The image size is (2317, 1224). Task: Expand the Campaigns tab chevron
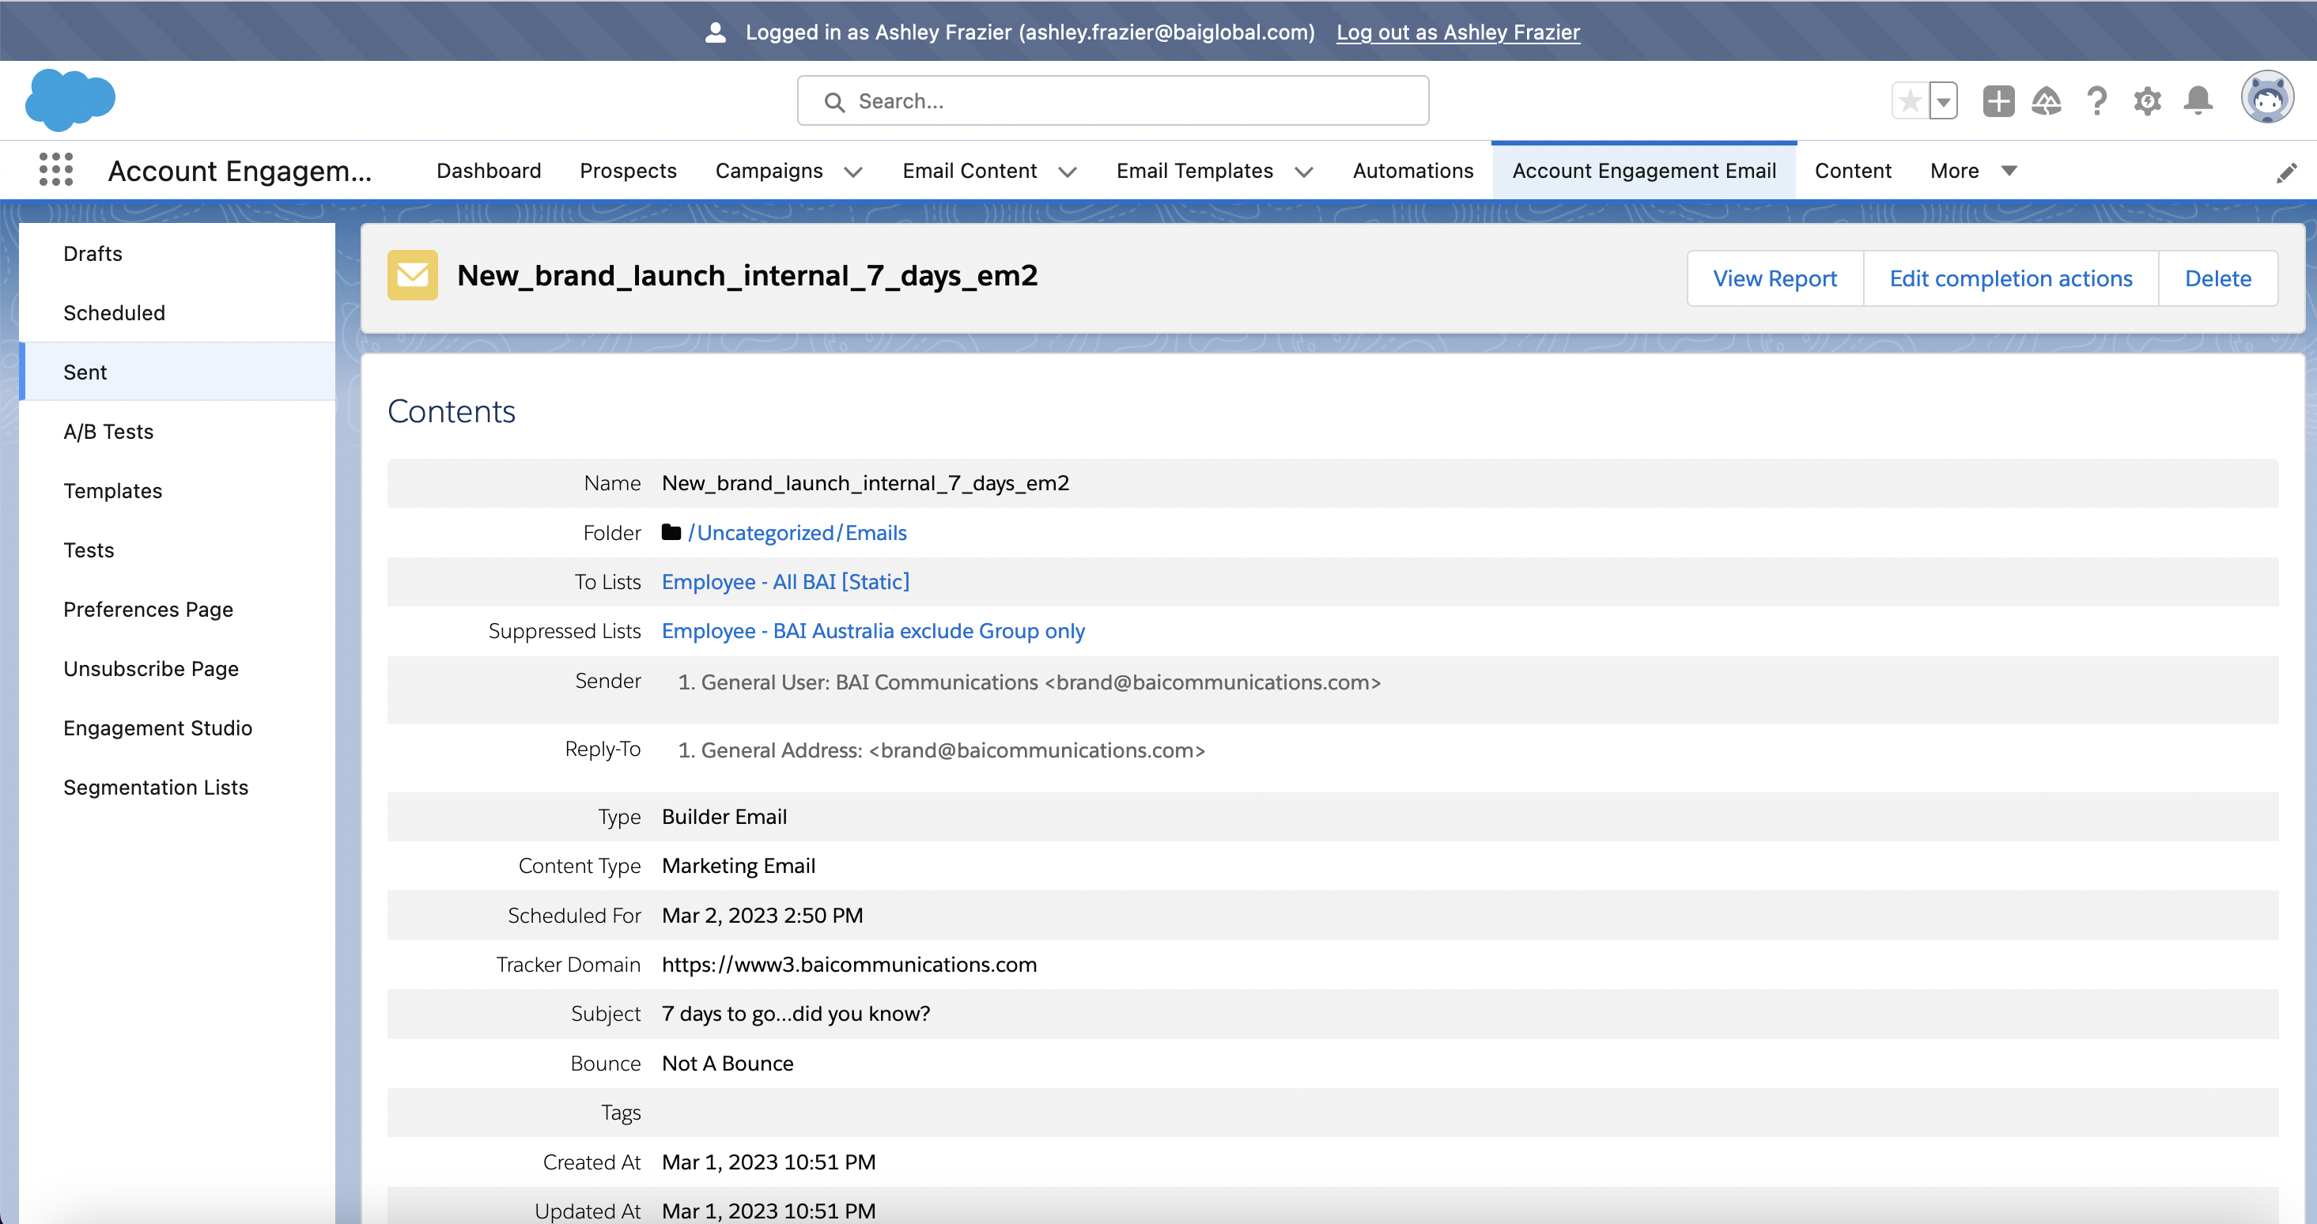[852, 172]
